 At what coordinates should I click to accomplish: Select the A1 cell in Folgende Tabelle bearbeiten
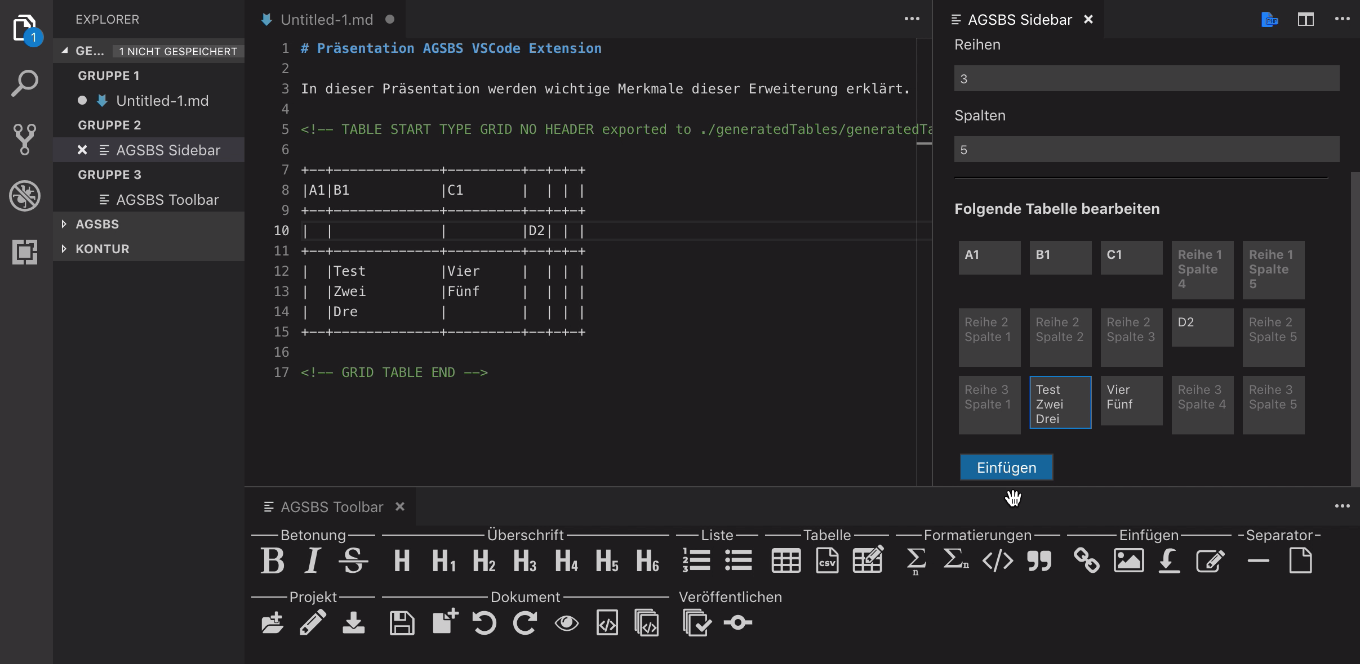click(x=988, y=257)
